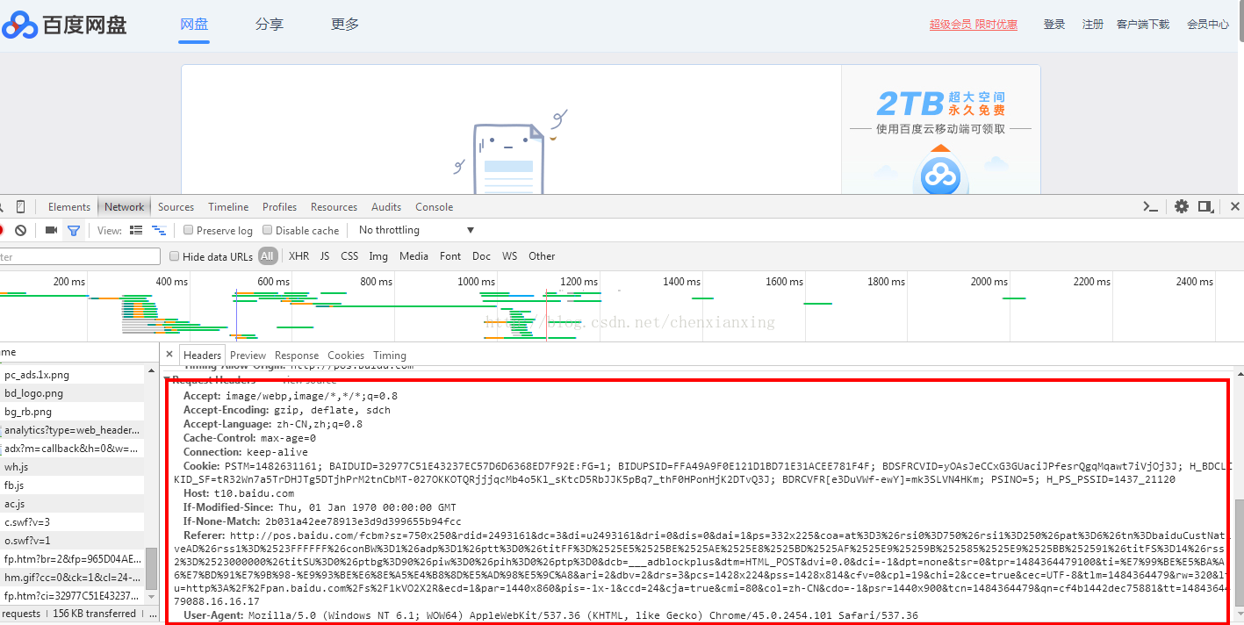Select the hm.gif?cc=0 request row
The image size is (1244, 625).
coord(72,578)
